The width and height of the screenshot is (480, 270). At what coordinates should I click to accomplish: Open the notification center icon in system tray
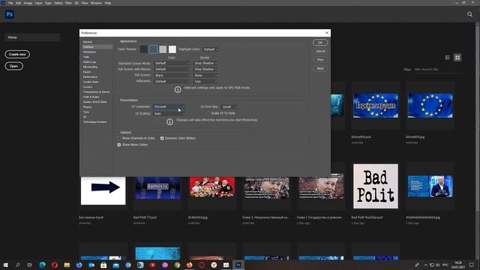(472, 265)
